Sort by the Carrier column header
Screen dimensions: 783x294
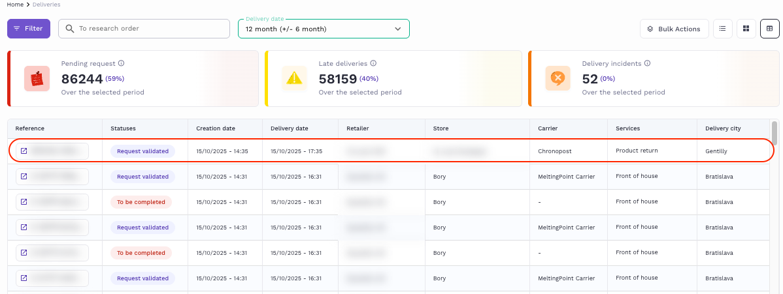[548, 128]
